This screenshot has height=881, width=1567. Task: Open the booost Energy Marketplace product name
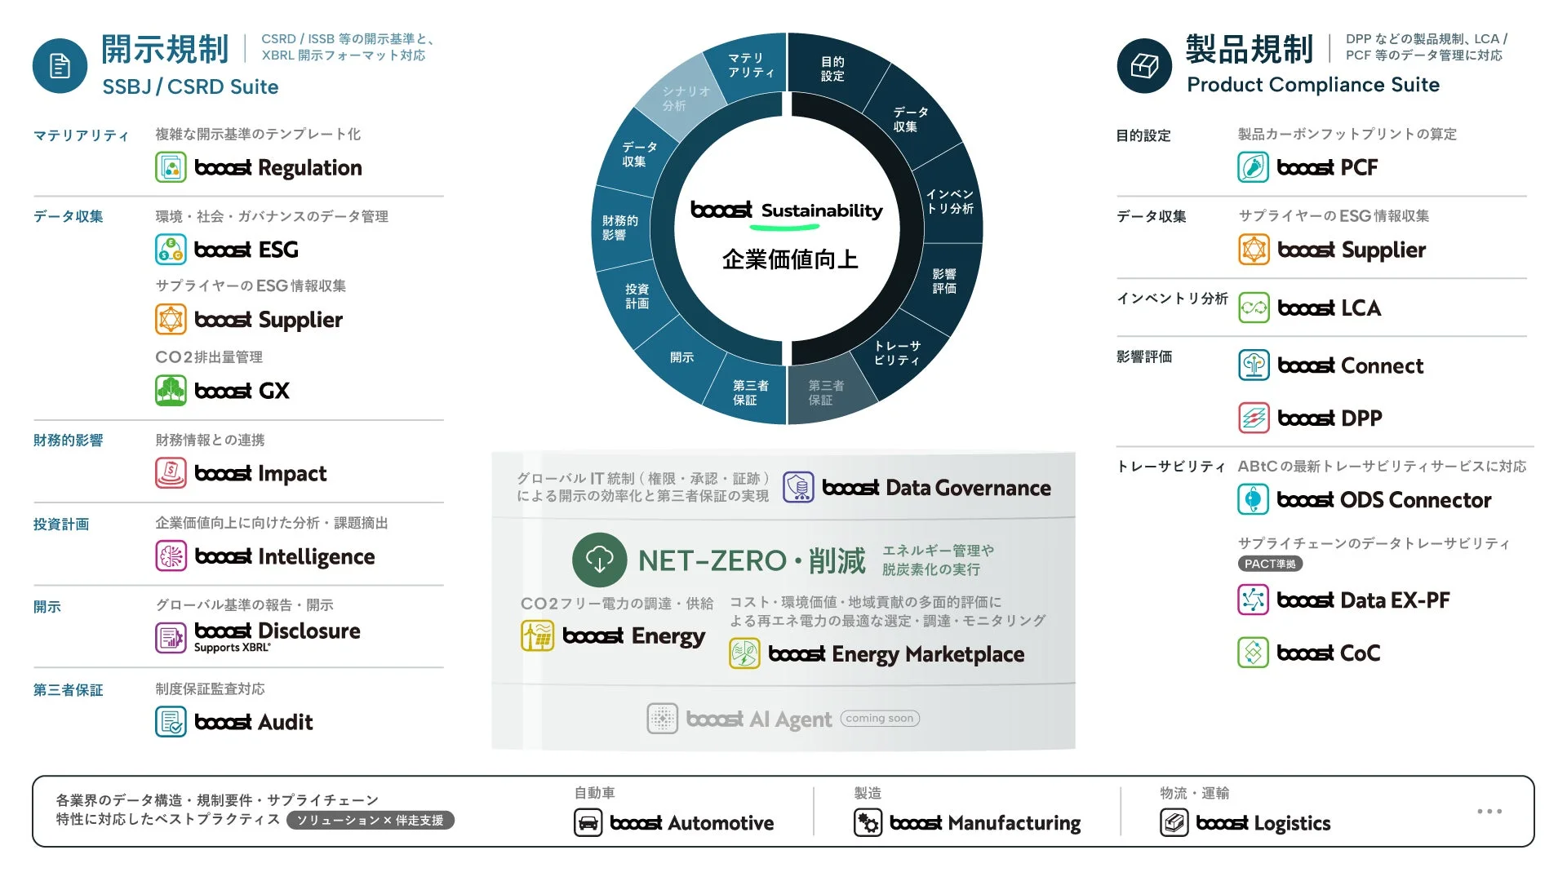(x=896, y=654)
